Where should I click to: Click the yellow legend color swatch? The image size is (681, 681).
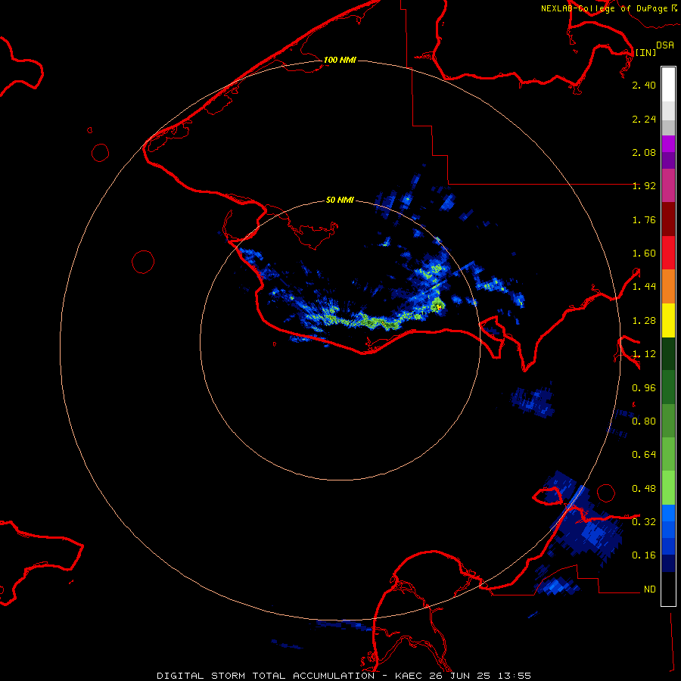(668, 321)
